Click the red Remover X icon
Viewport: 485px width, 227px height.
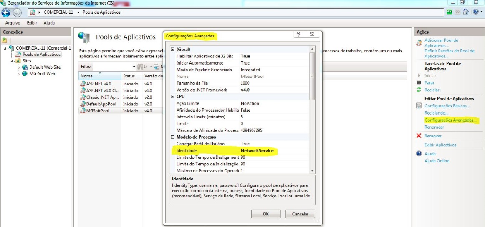(419, 136)
